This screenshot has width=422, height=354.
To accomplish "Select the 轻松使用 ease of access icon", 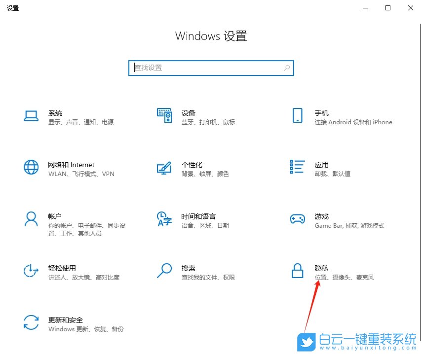I will [x=31, y=270].
